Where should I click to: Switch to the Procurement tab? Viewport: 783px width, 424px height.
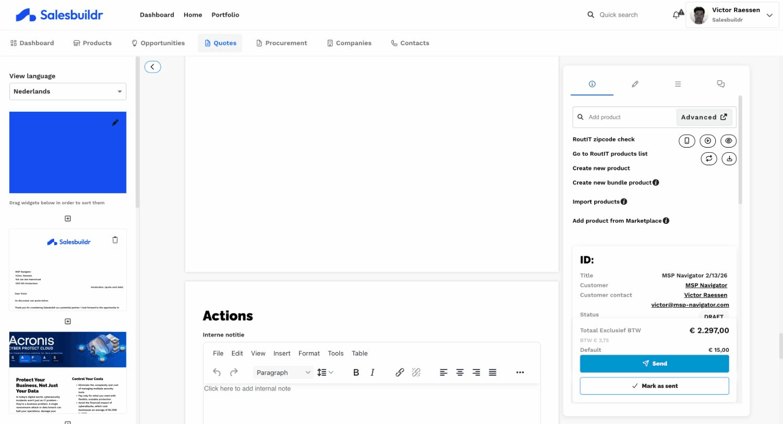[281, 43]
